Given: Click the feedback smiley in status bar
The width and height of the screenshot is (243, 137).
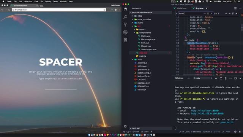Looking at the screenshot, I should point(235,132).
